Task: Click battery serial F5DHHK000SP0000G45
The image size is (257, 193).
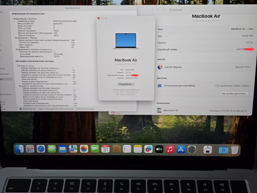Action: [65, 21]
